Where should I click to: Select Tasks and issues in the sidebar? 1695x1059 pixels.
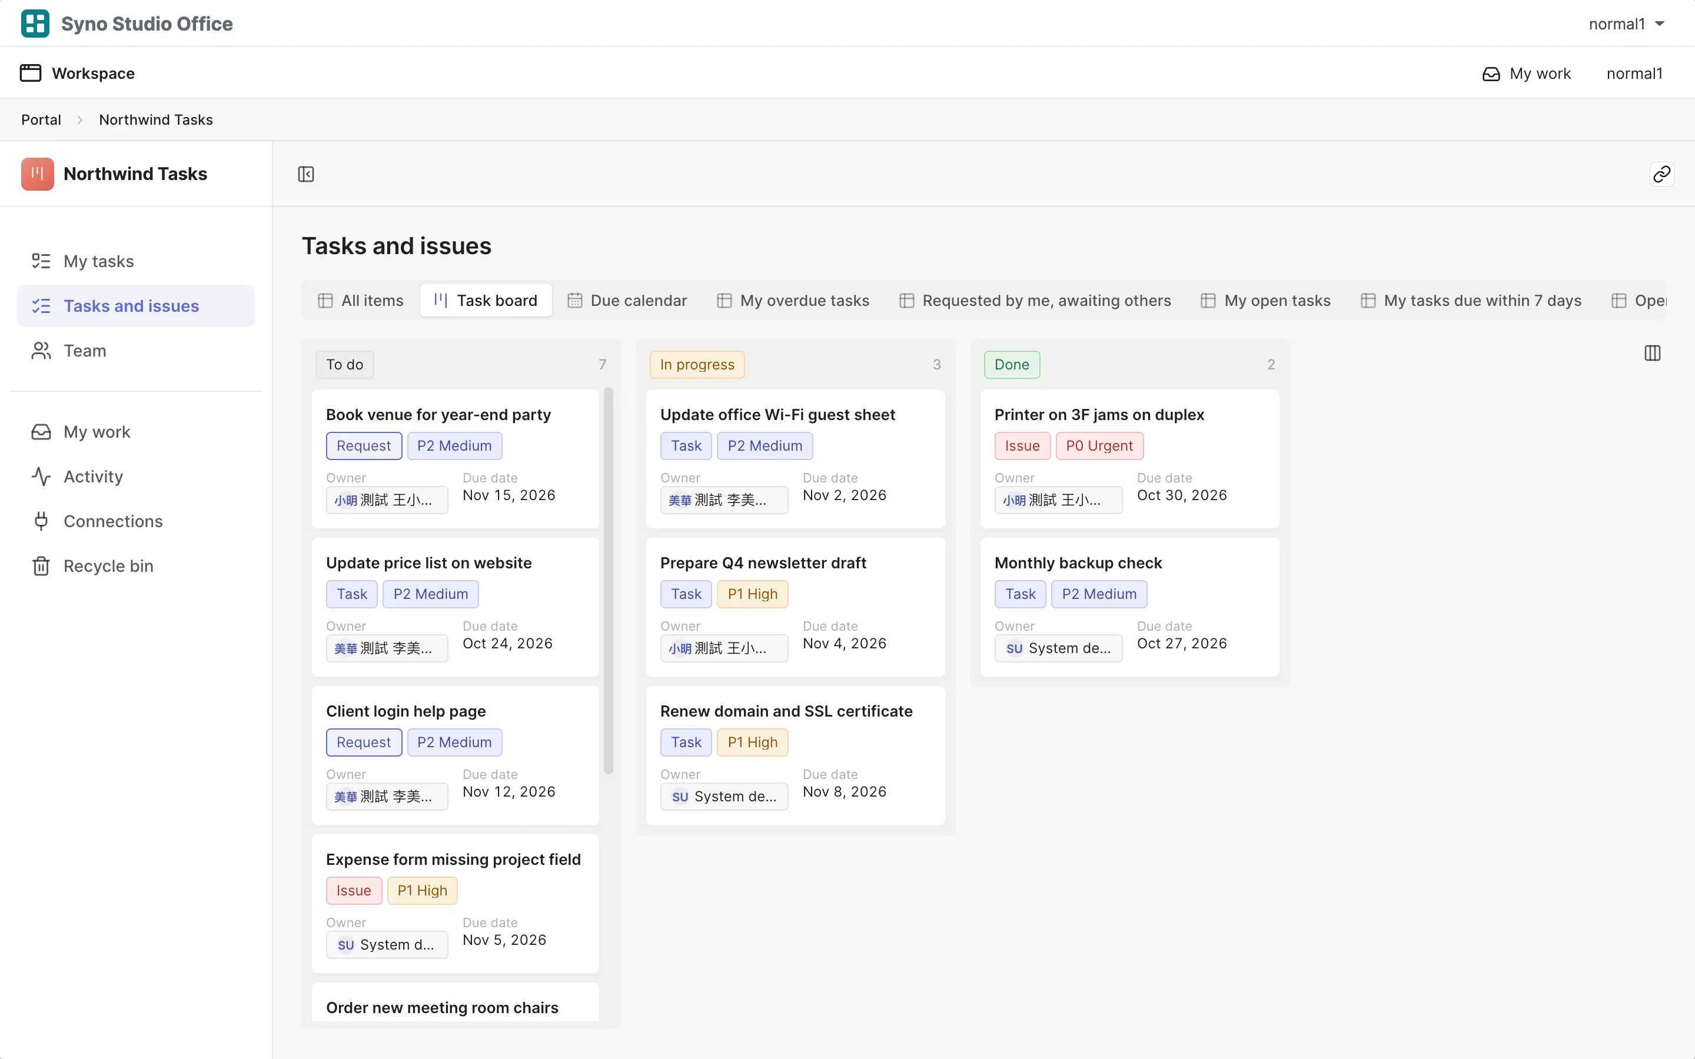point(136,306)
